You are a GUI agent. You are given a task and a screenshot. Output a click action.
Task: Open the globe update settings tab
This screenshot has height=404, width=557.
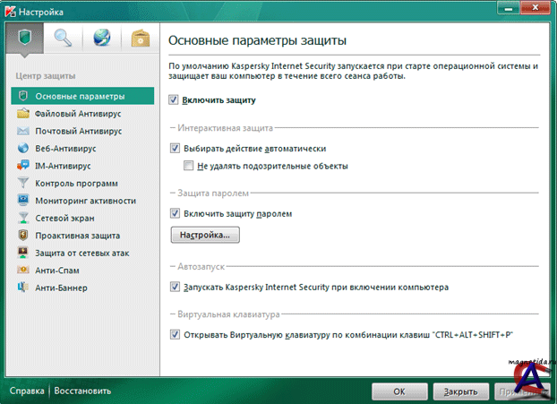[101, 40]
